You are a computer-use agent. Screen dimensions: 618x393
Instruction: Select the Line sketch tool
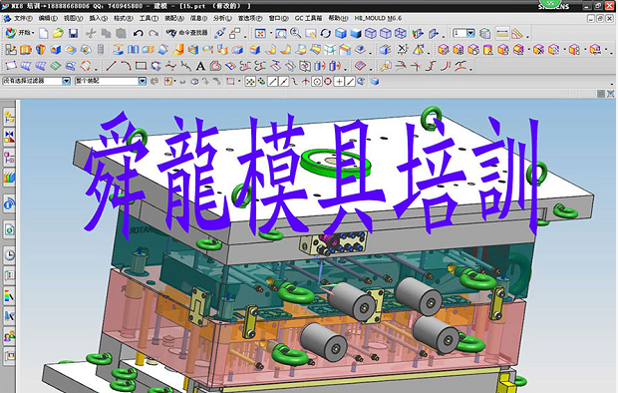point(112,66)
